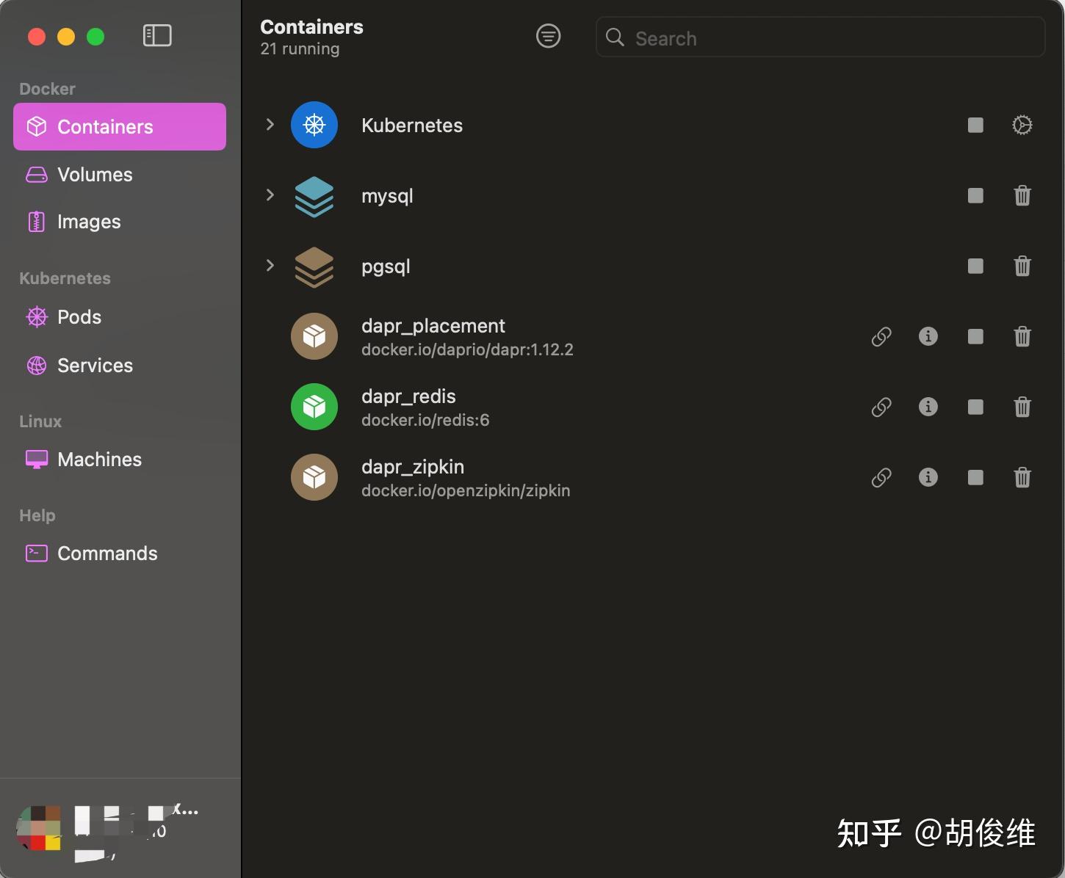1065x878 pixels.
Task: Expand the pgsql project group
Action: [270, 266]
